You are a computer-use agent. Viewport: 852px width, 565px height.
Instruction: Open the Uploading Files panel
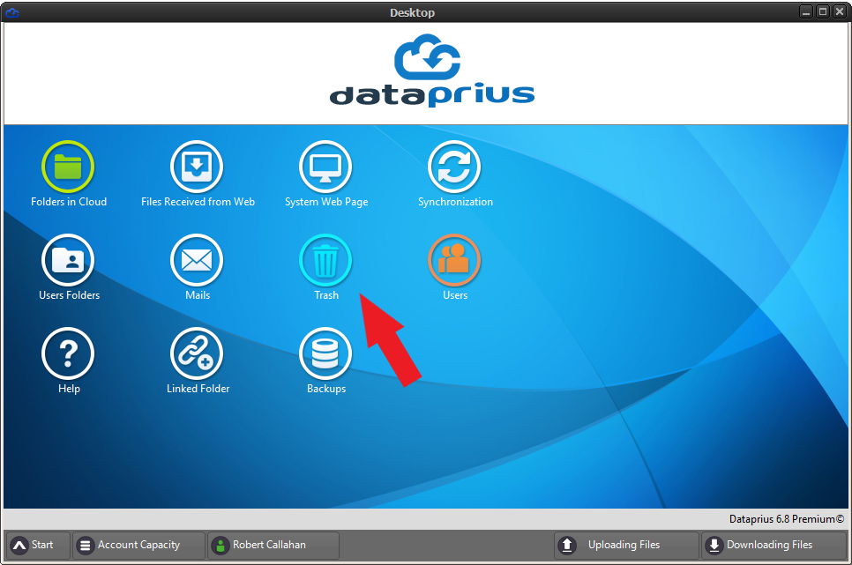coord(626,545)
